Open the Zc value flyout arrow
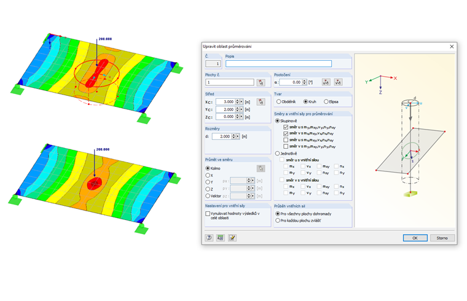Image resolution: width=467 pixels, height=301 pixels. [x=241, y=117]
